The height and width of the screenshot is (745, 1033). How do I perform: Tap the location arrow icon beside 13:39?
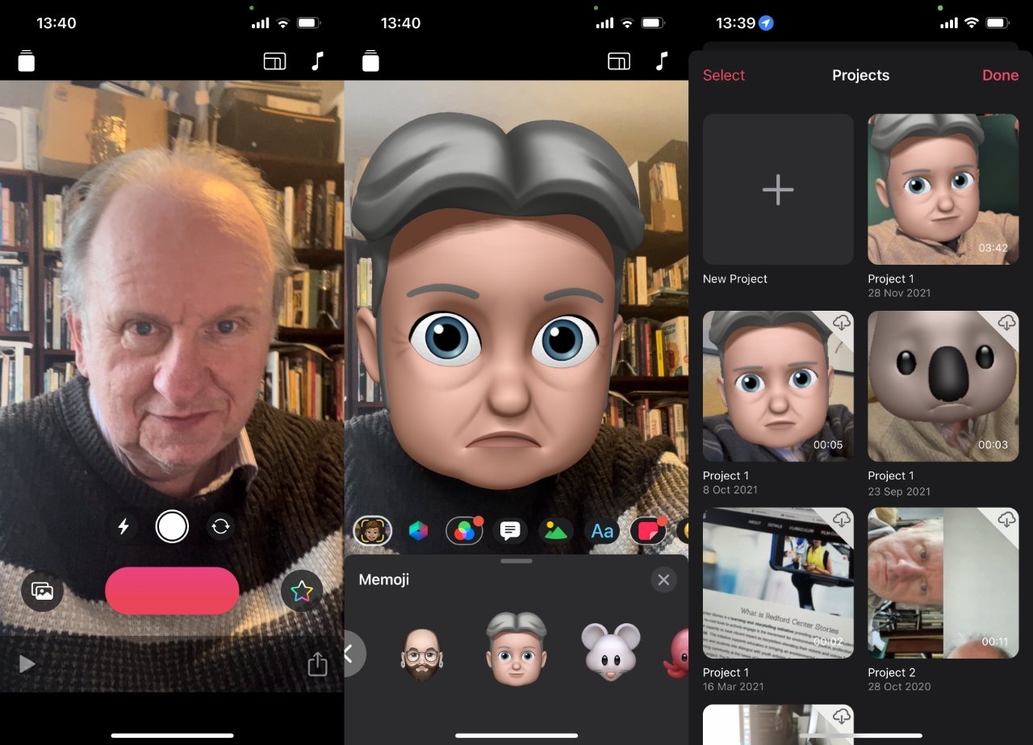767,23
